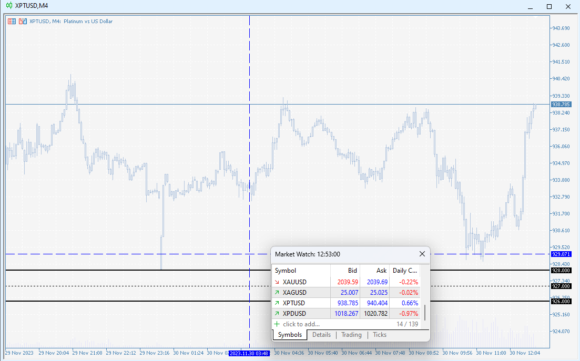Click XPDUSD daily change -0.97%
The height and width of the screenshot is (361, 580).
click(409, 313)
